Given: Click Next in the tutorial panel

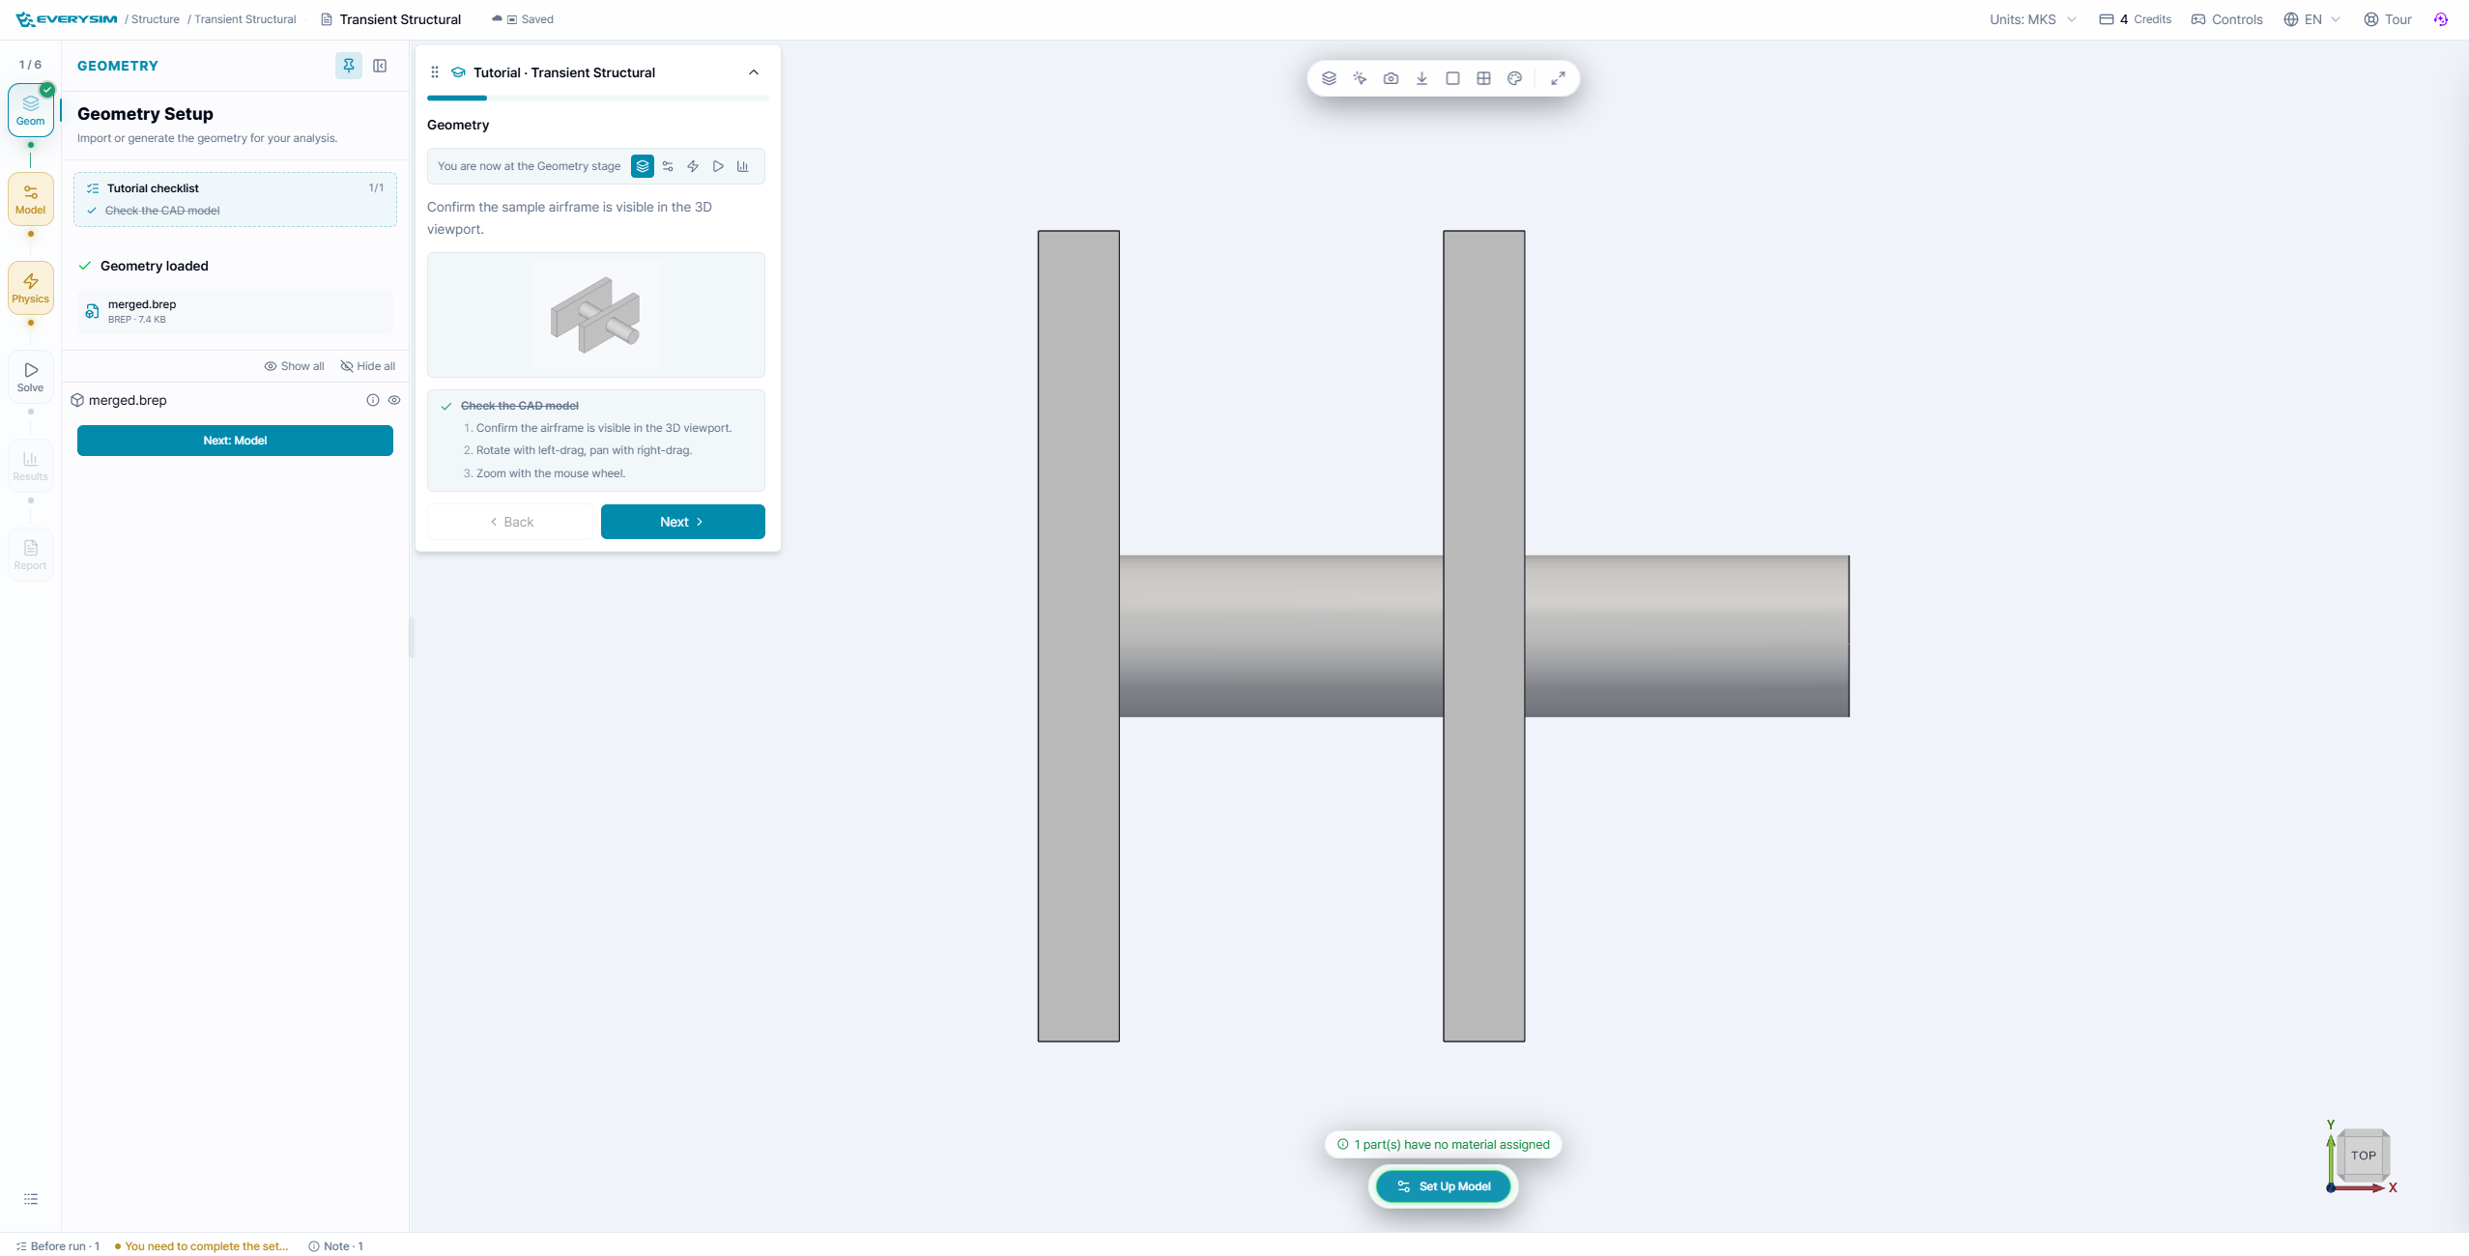Looking at the screenshot, I should coord(683,522).
